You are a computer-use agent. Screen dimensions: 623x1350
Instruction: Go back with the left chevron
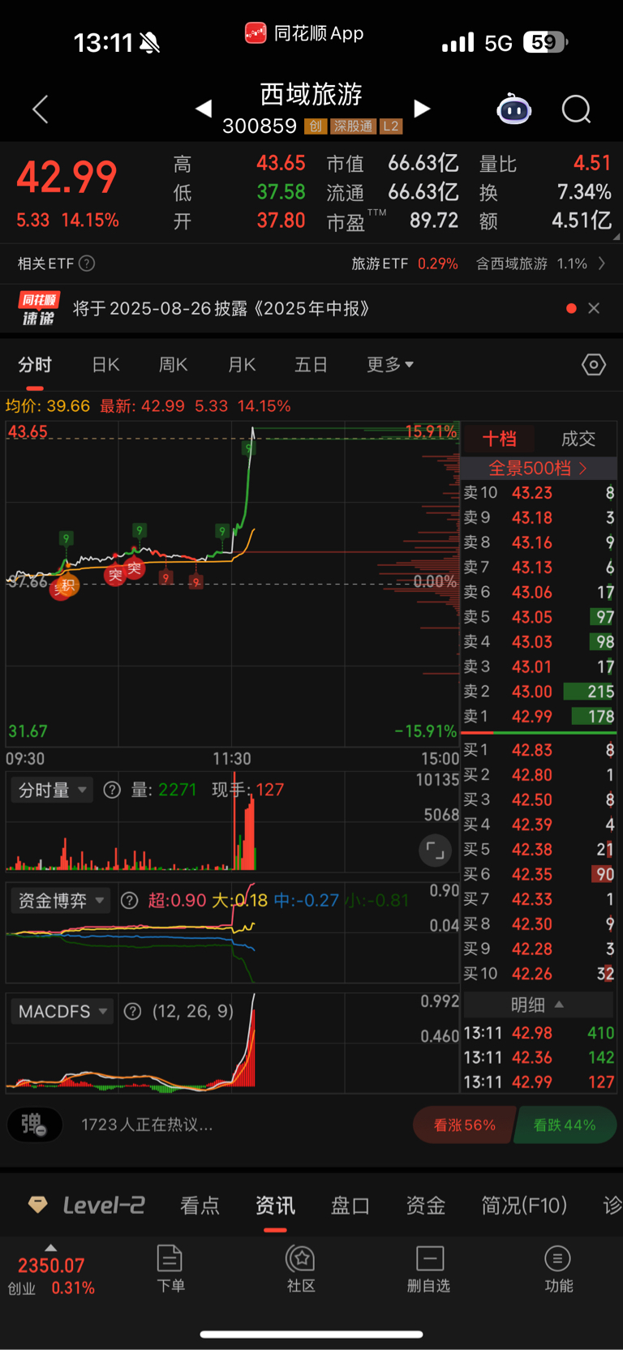tap(41, 109)
